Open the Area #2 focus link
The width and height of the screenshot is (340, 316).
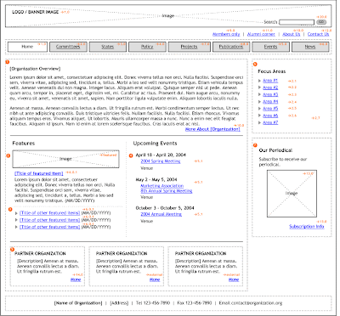[270, 87]
